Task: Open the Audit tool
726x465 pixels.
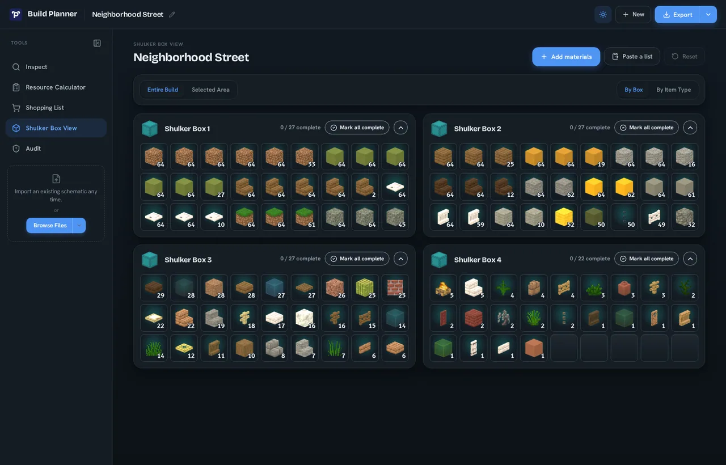Action: tap(56, 149)
